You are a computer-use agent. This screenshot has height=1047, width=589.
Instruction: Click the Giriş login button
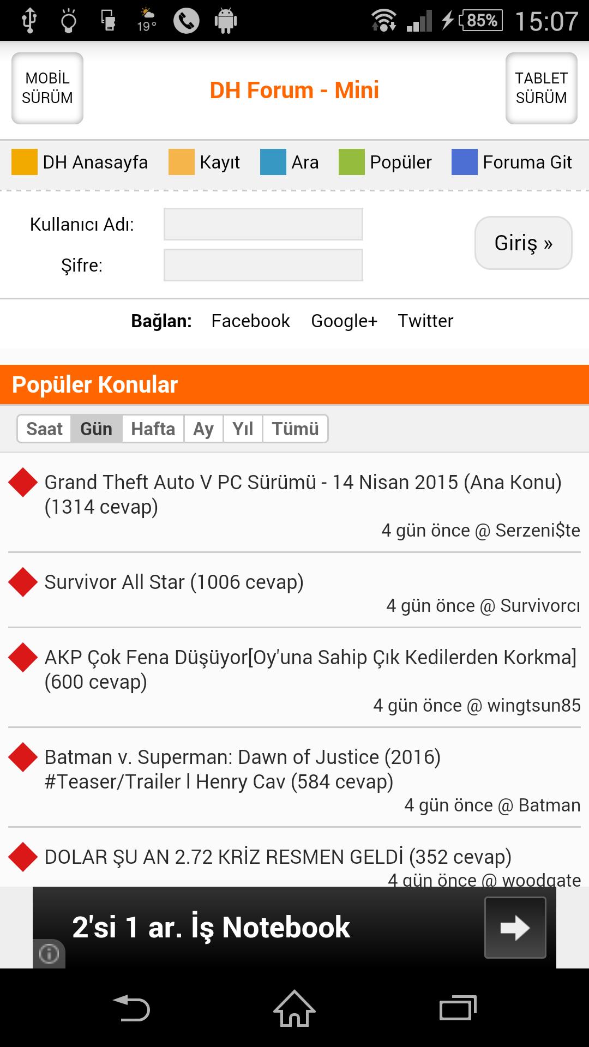coord(523,243)
